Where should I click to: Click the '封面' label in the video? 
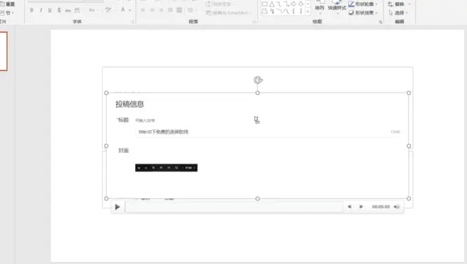[124, 151]
